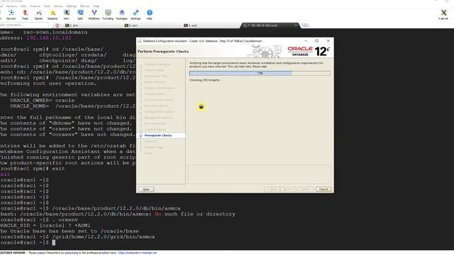Select the Nodes Selection step

155,82
